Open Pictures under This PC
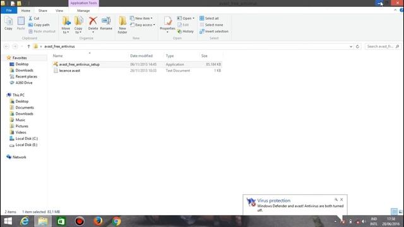This screenshot has width=404, height=227. point(22,126)
